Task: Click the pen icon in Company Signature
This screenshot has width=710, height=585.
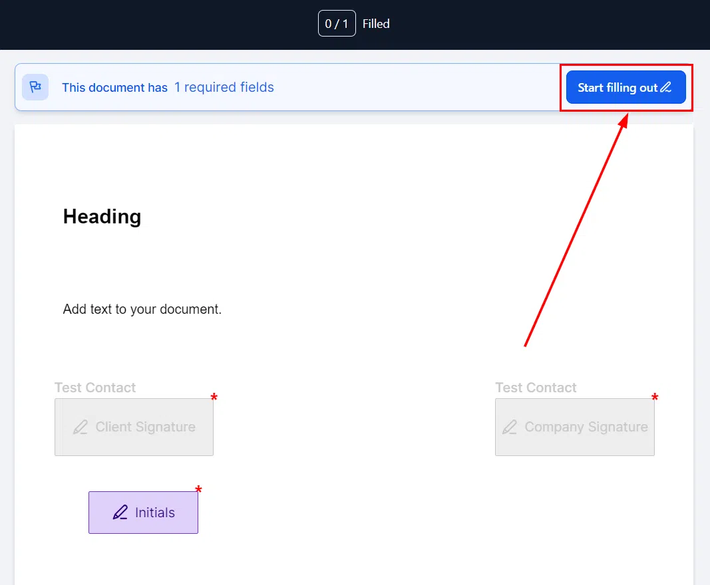Action: point(510,427)
